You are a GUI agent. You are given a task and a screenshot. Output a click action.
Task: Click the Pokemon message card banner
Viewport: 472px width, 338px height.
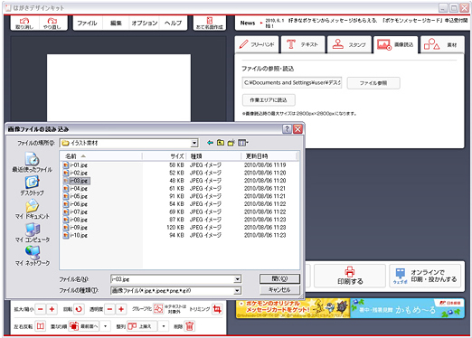point(293,308)
